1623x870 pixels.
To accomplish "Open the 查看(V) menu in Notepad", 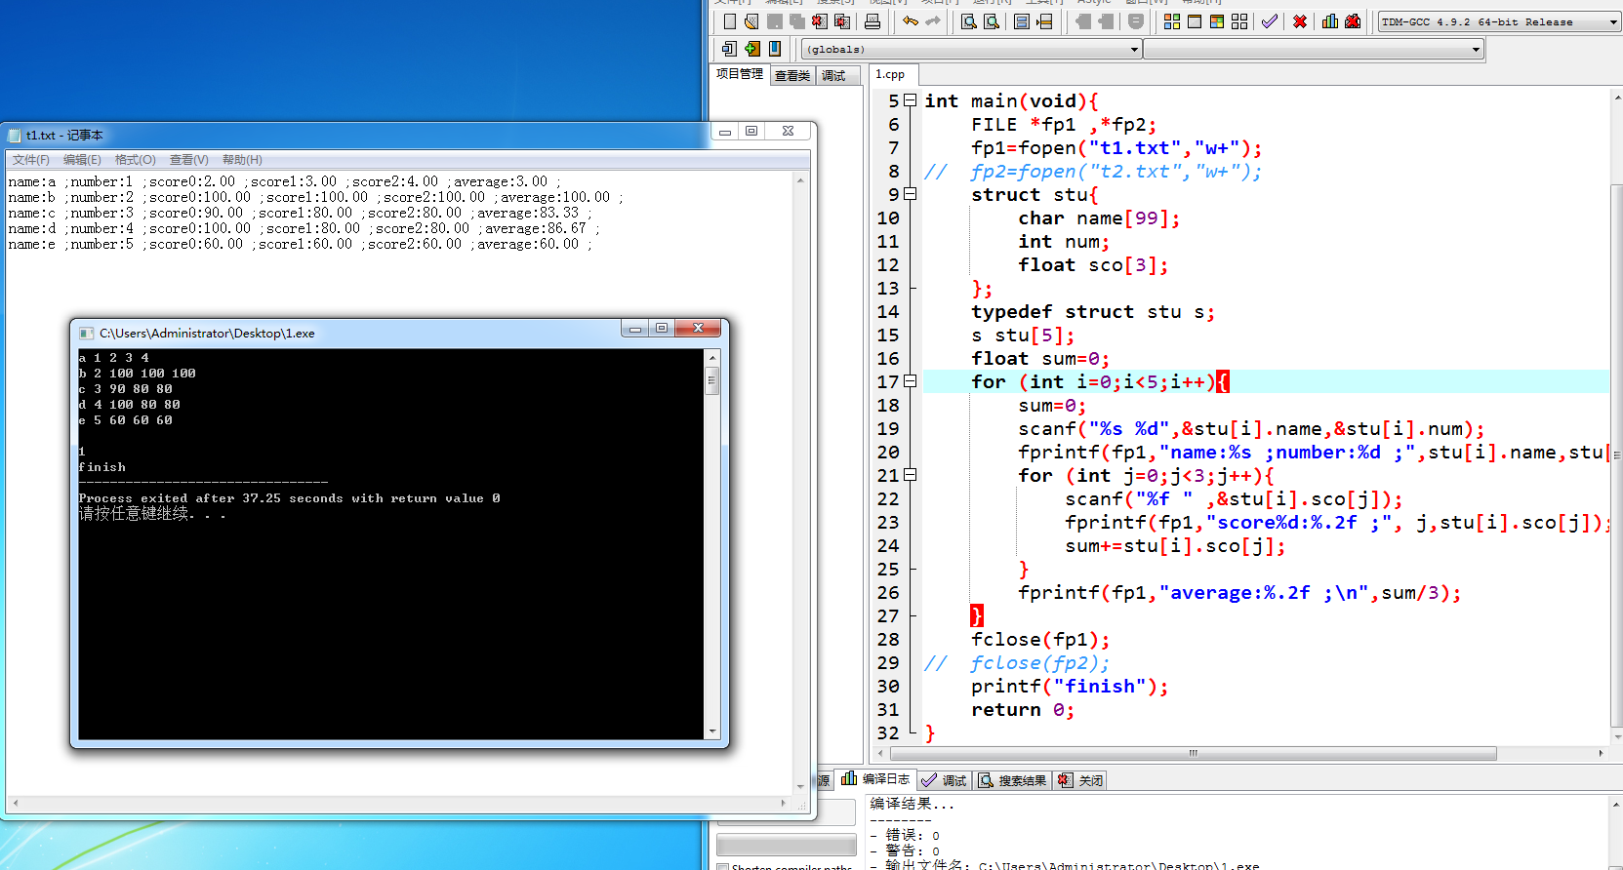I will coord(188,160).
